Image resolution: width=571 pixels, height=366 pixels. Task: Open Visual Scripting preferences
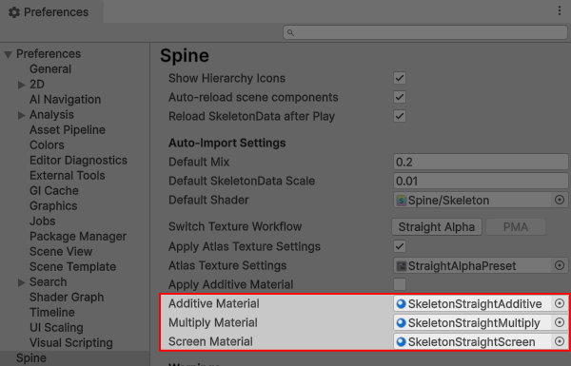pos(71,343)
